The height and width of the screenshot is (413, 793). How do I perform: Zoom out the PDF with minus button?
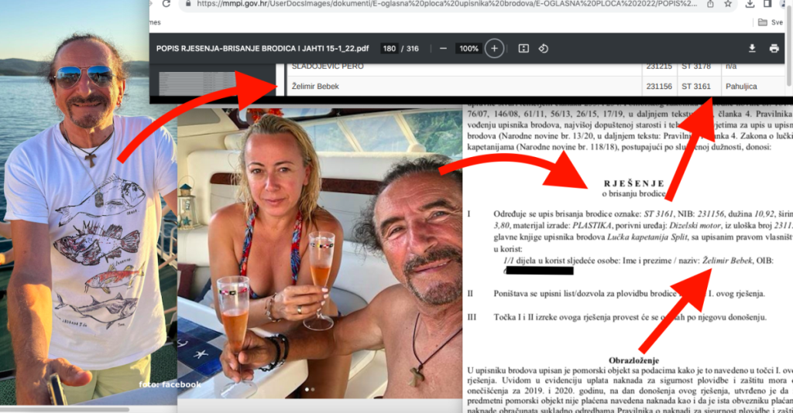point(443,49)
